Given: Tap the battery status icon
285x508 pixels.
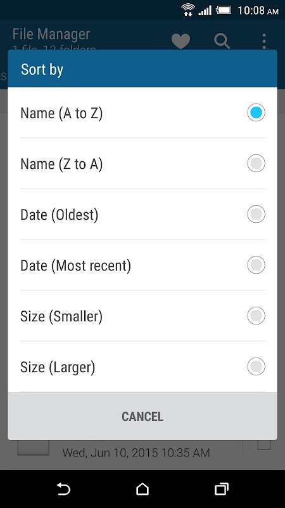Looking at the screenshot, I should tap(224, 10).
